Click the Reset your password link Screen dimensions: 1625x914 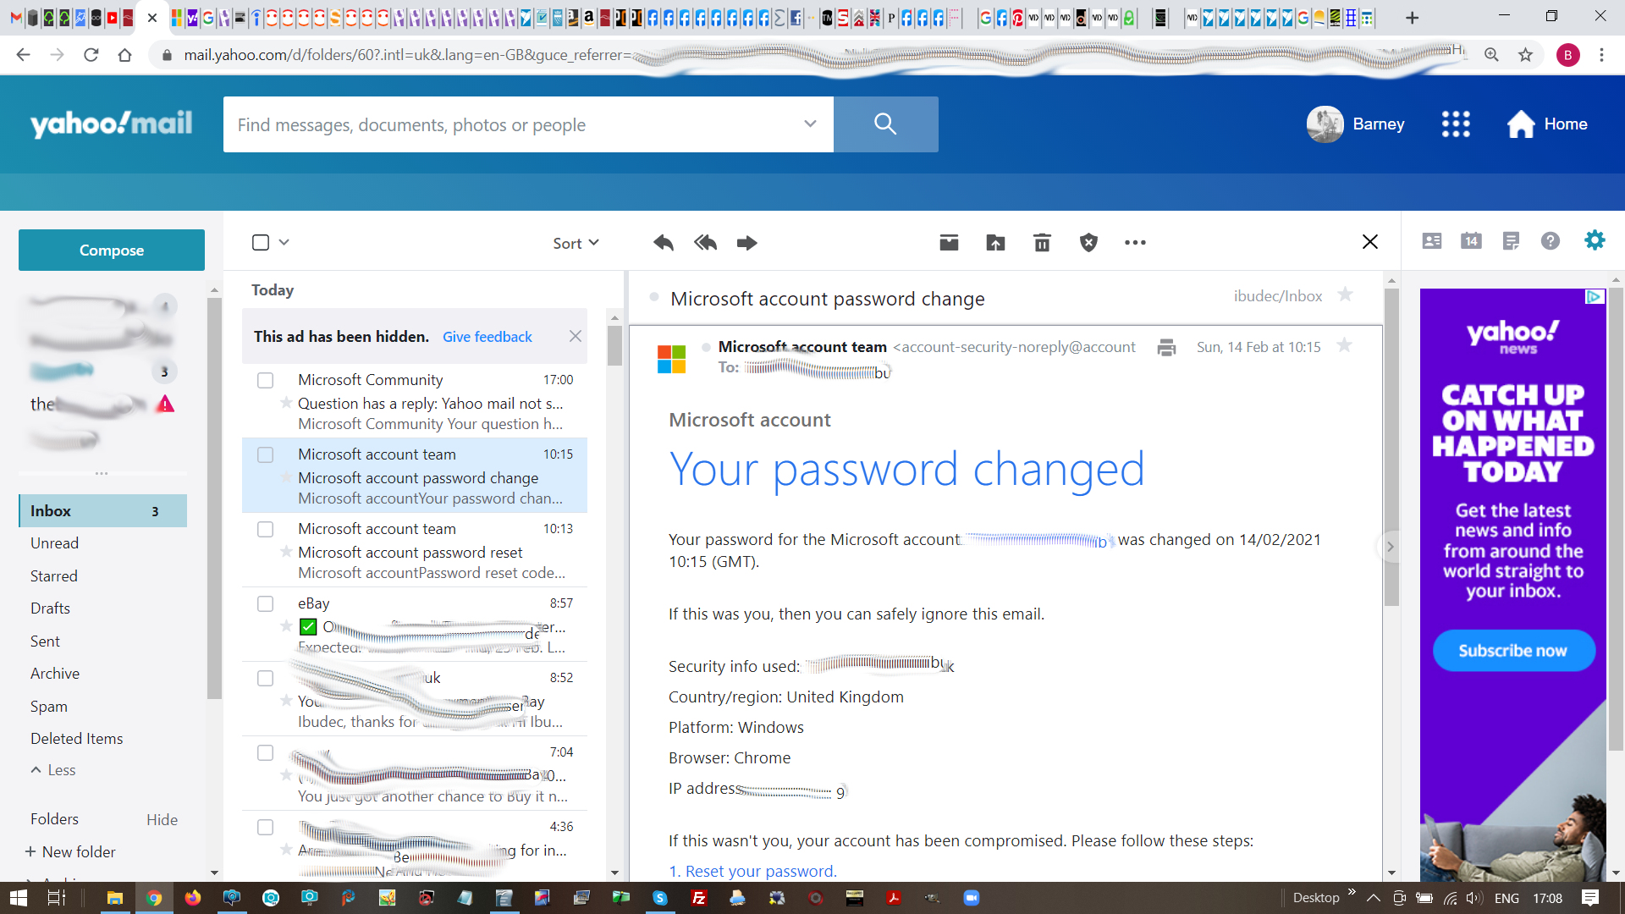tap(760, 871)
